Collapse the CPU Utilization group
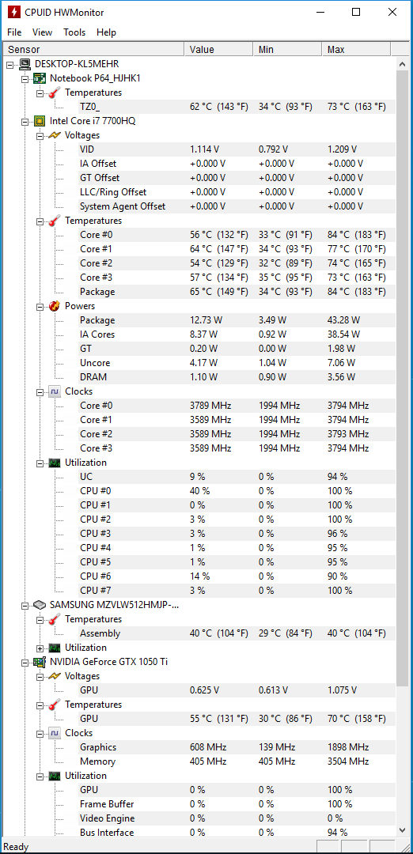 tap(40, 463)
